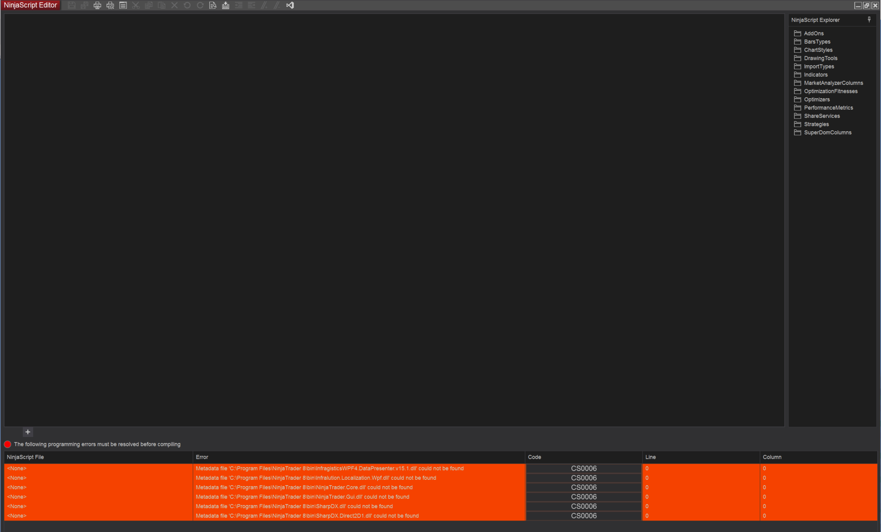Click the Error column header
The image size is (881, 532).
pos(202,457)
